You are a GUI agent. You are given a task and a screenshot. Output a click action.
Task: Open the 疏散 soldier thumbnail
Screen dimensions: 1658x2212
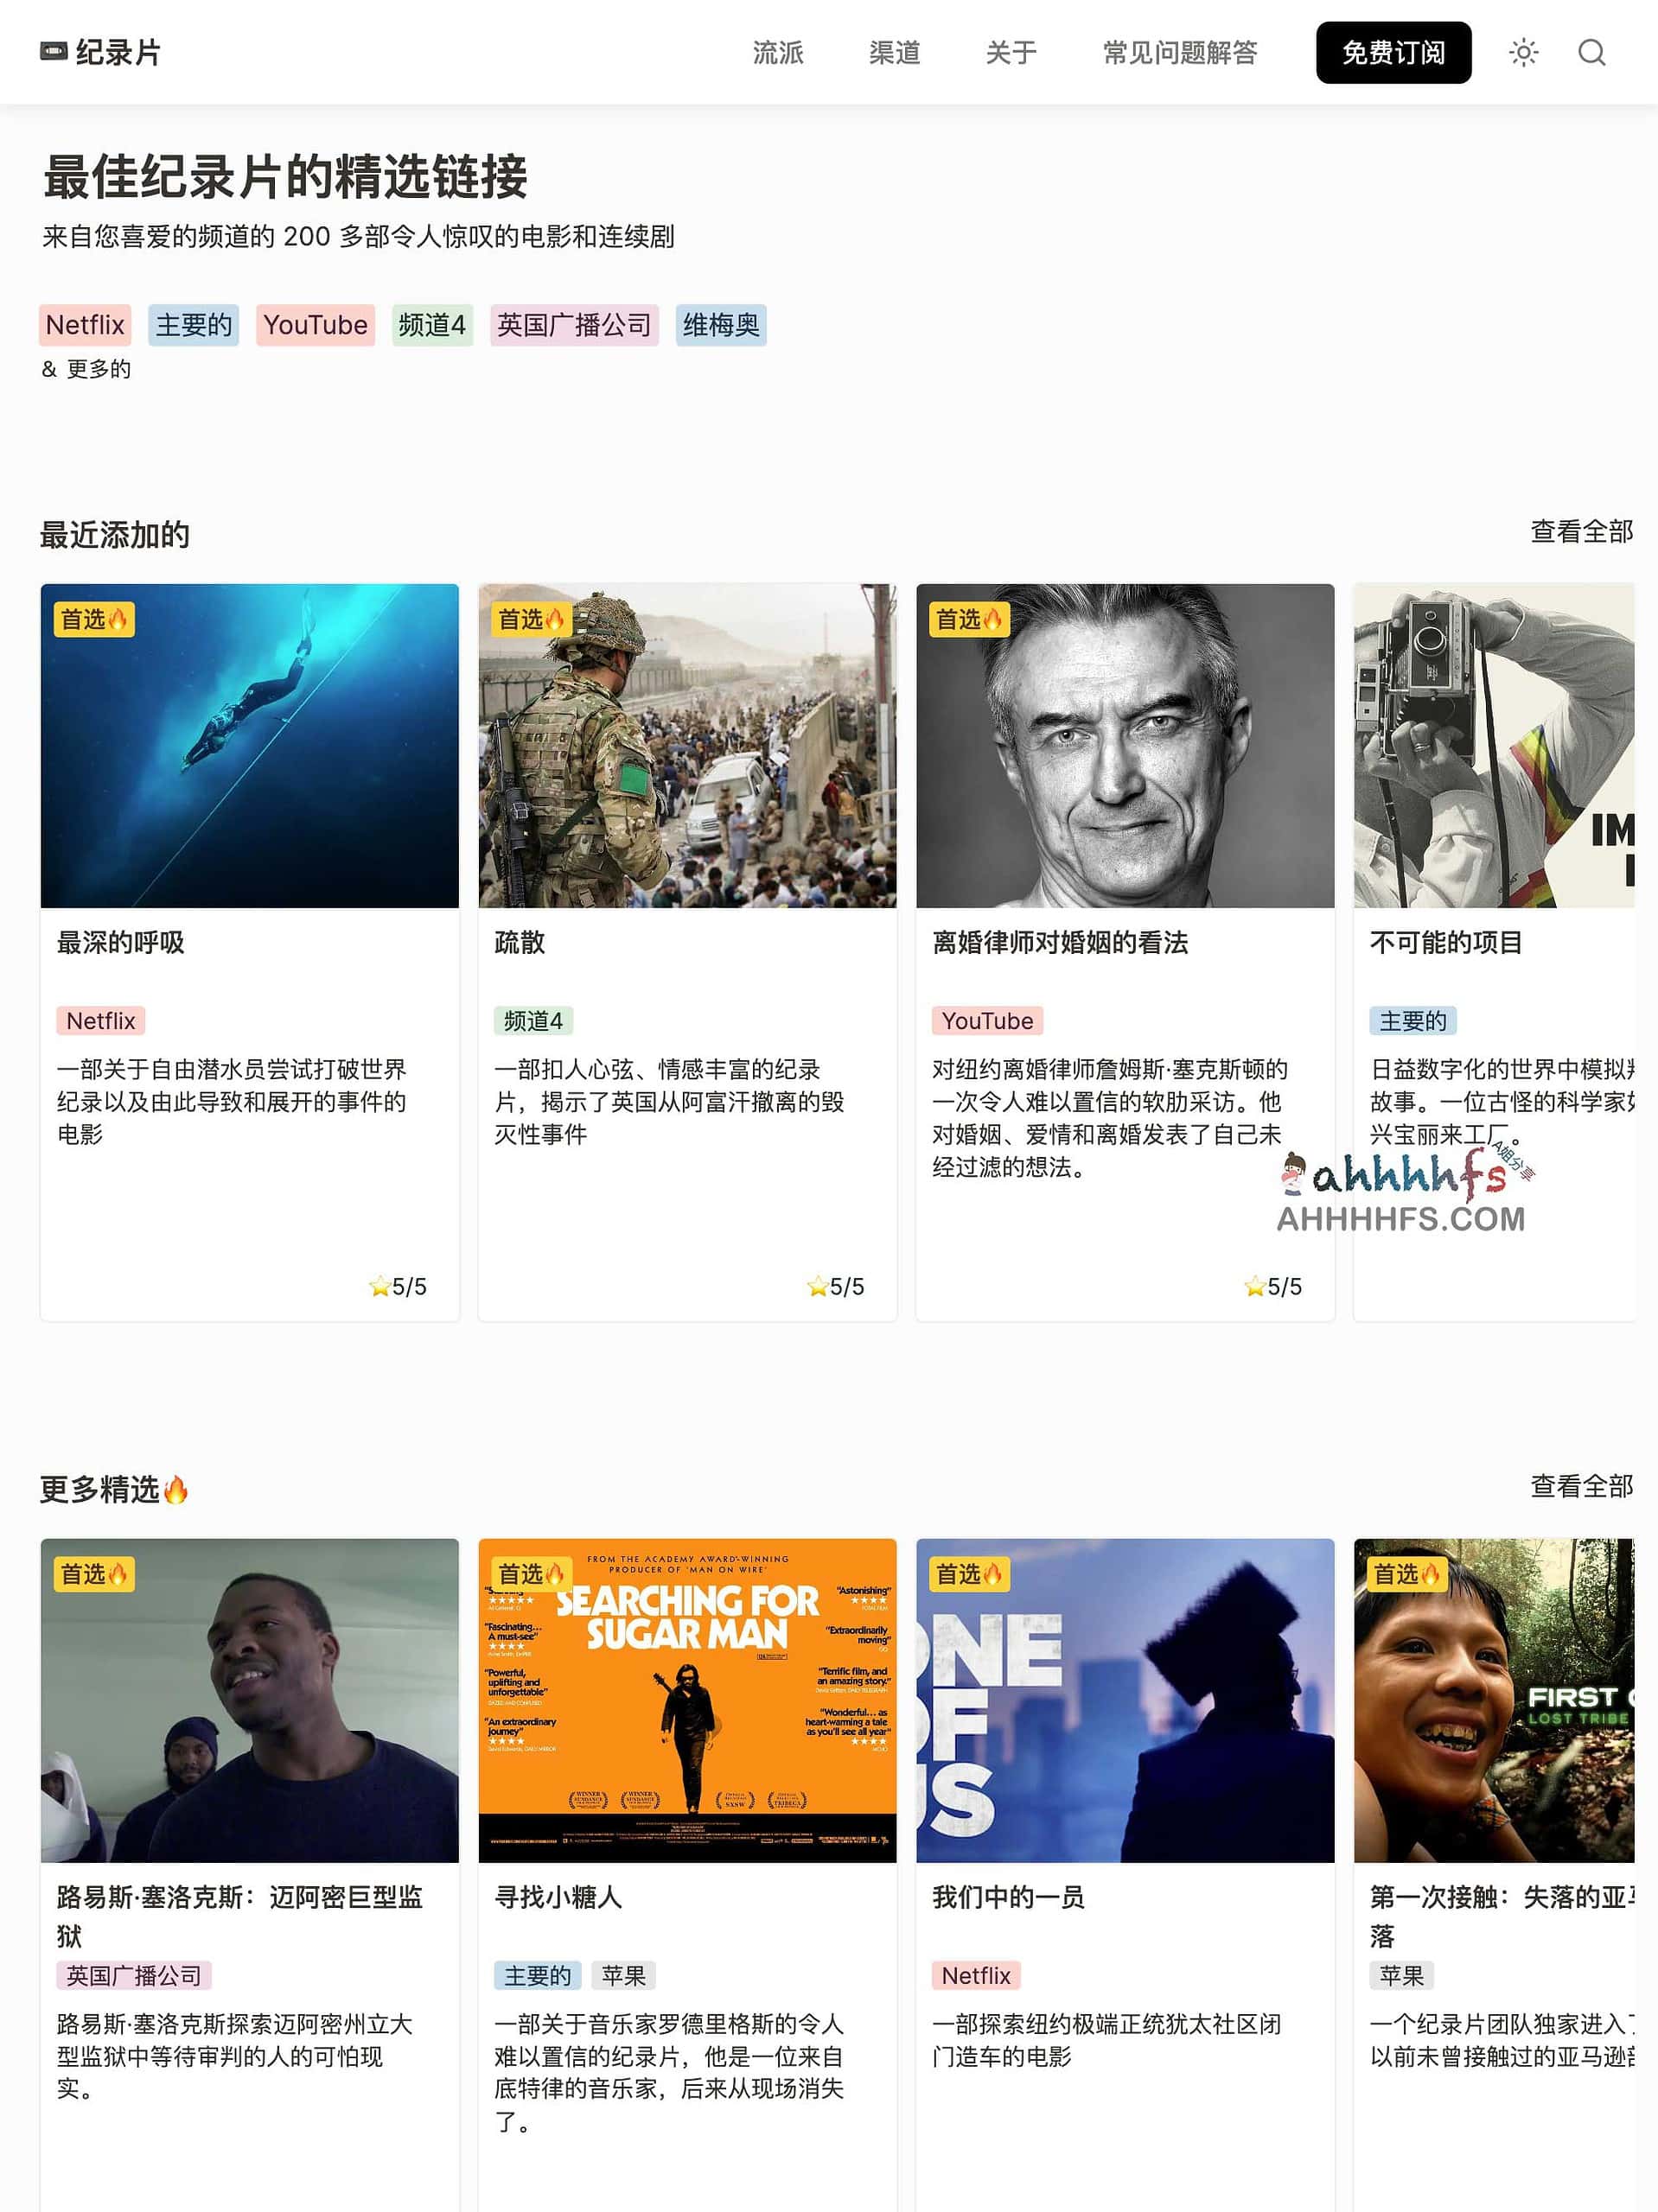687,746
